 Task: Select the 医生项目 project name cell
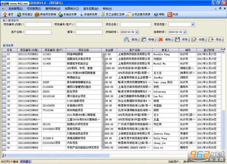coord(84,92)
